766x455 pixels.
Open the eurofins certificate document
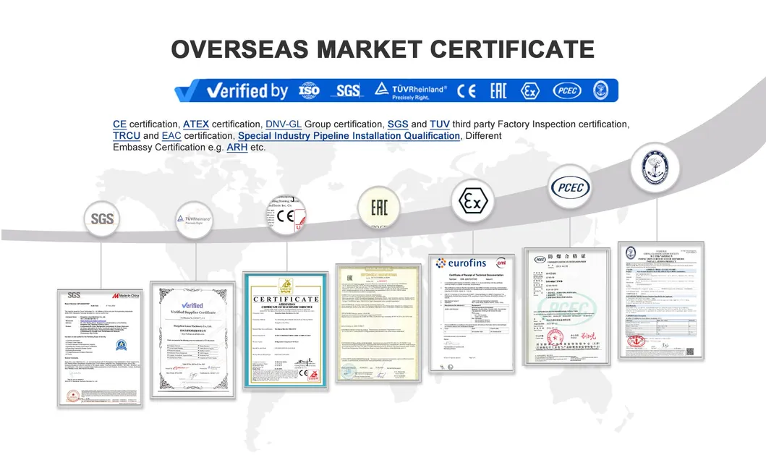471,312
